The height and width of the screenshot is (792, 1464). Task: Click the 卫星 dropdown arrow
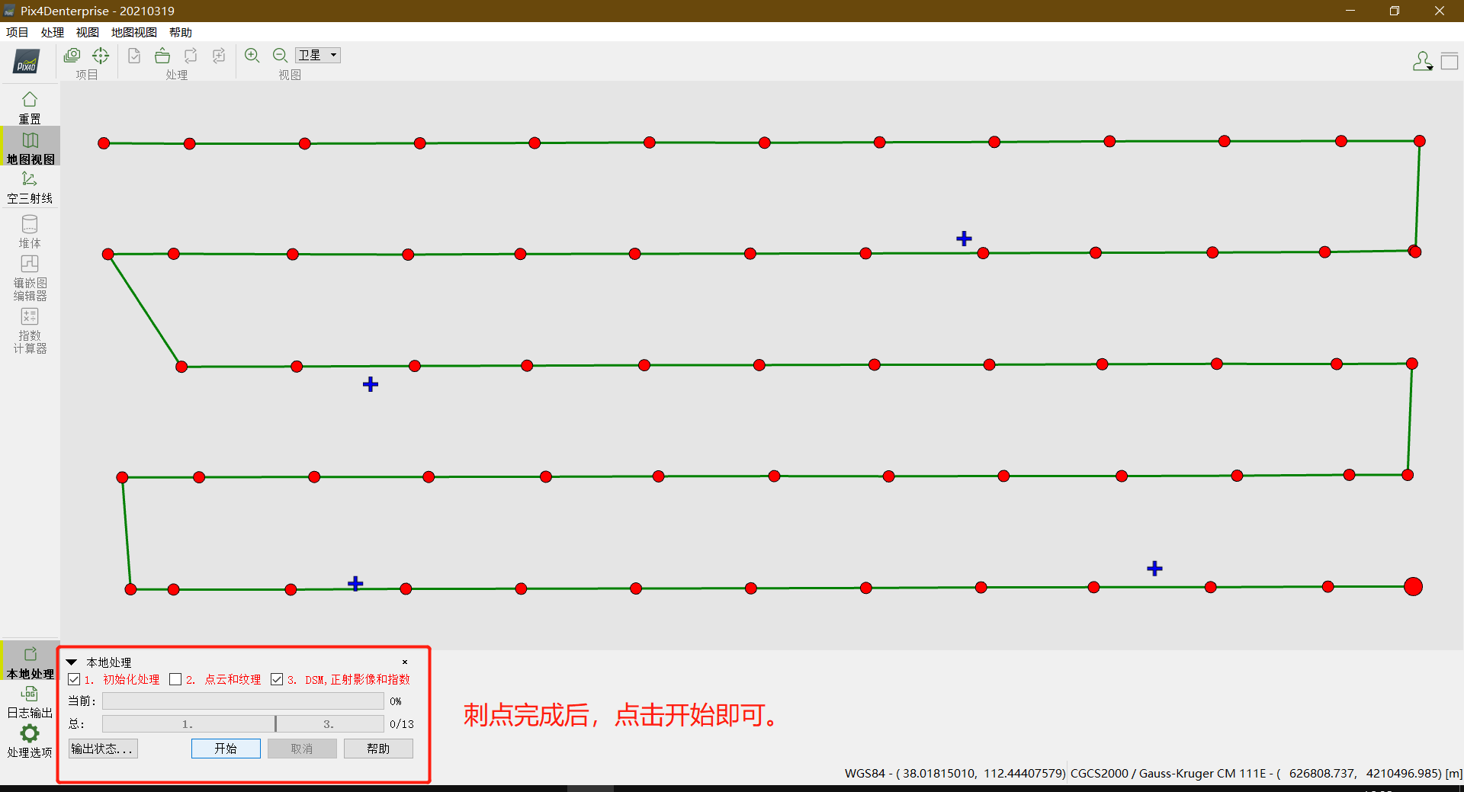click(333, 54)
